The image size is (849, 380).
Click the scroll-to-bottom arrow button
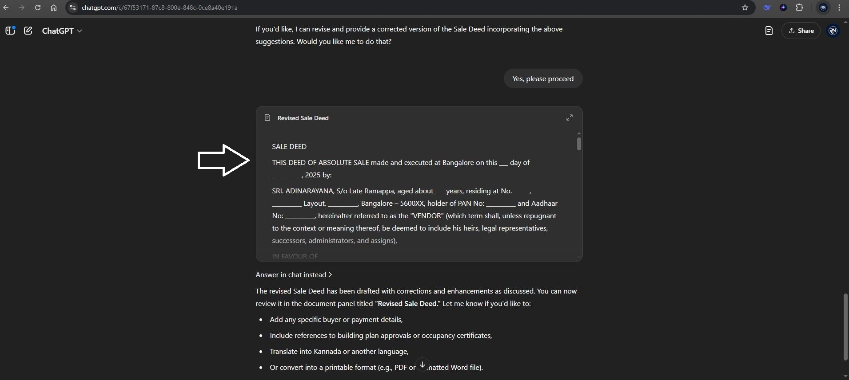click(x=423, y=364)
